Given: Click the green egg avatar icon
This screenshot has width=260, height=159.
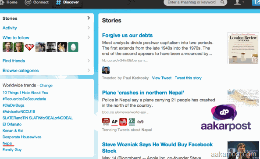Looking at the screenshot, I should (73, 47).
